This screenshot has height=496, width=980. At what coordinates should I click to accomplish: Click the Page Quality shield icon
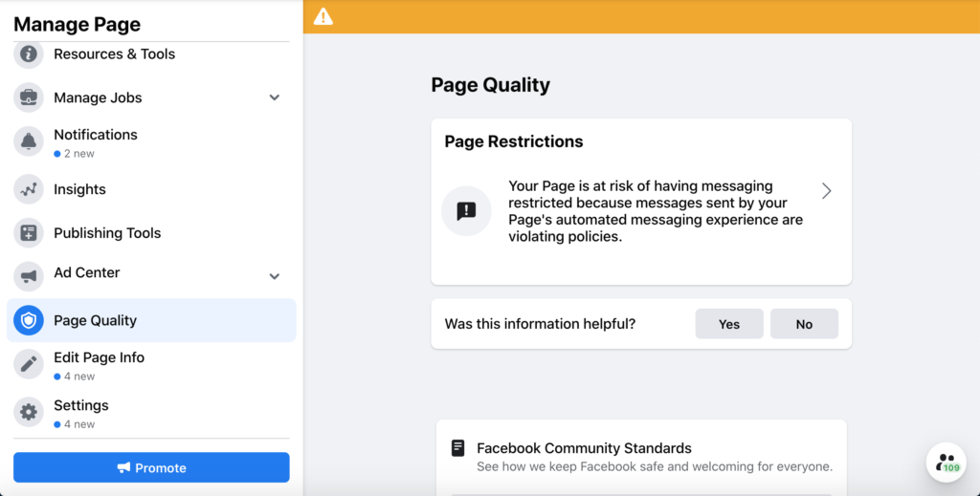click(28, 321)
